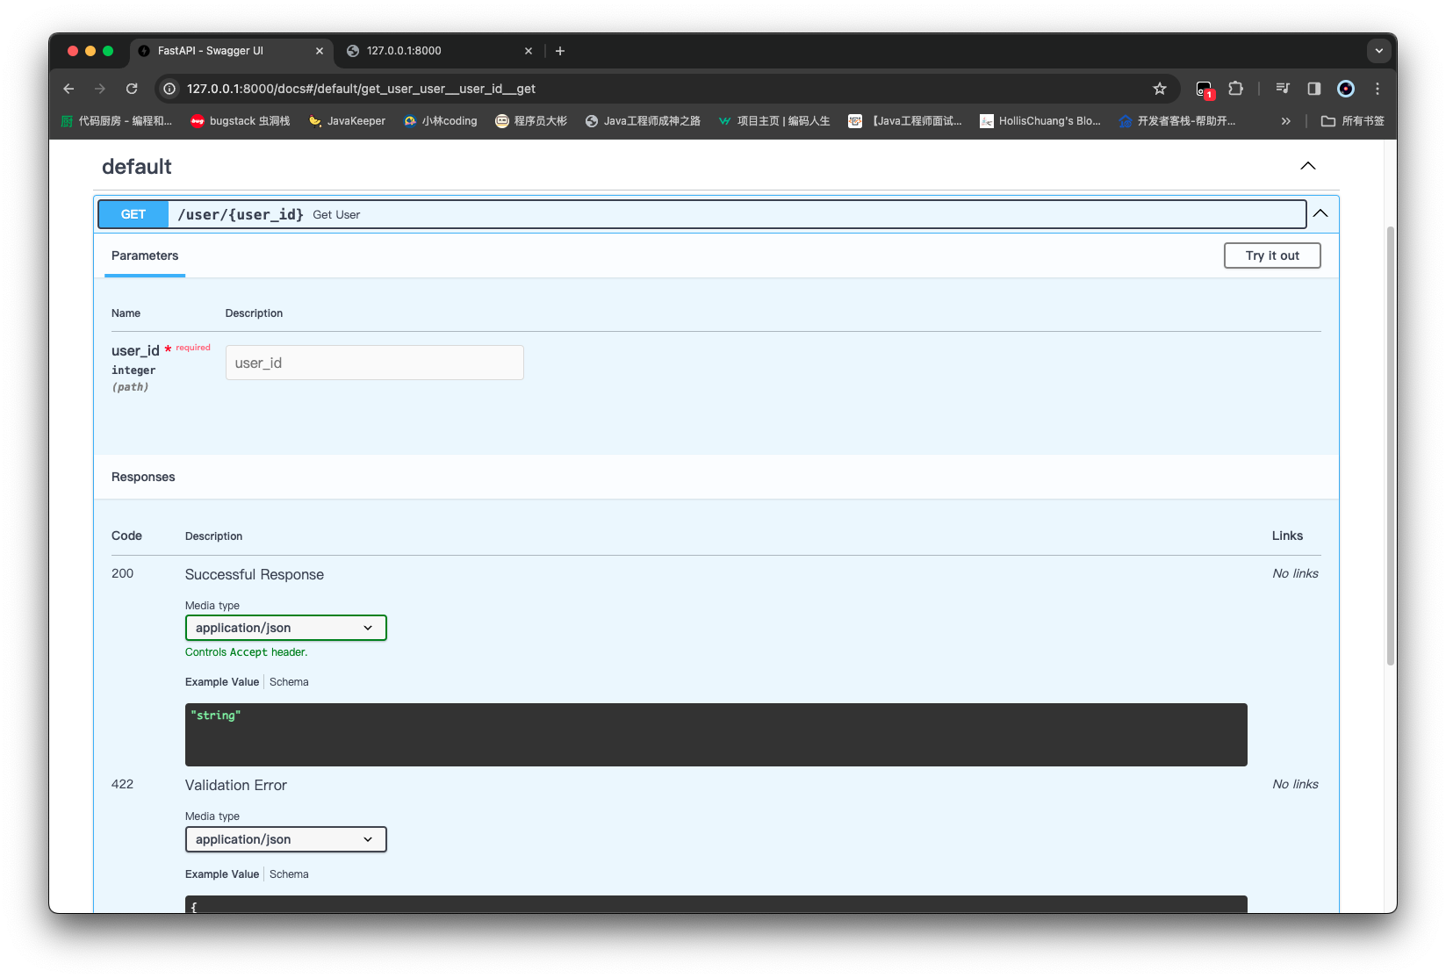Open the Java工程师成神之路 bookmark
The height and width of the screenshot is (978, 1446).
click(643, 121)
